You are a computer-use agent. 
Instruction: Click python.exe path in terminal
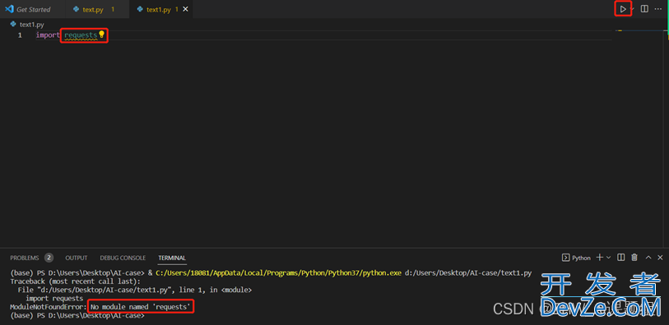[x=279, y=273]
